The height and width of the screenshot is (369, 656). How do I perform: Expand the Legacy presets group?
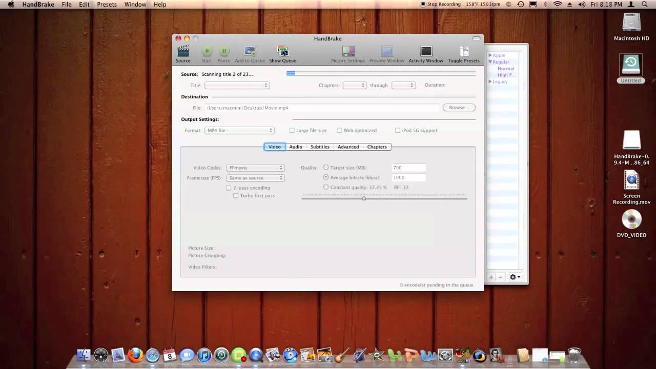(490, 81)
